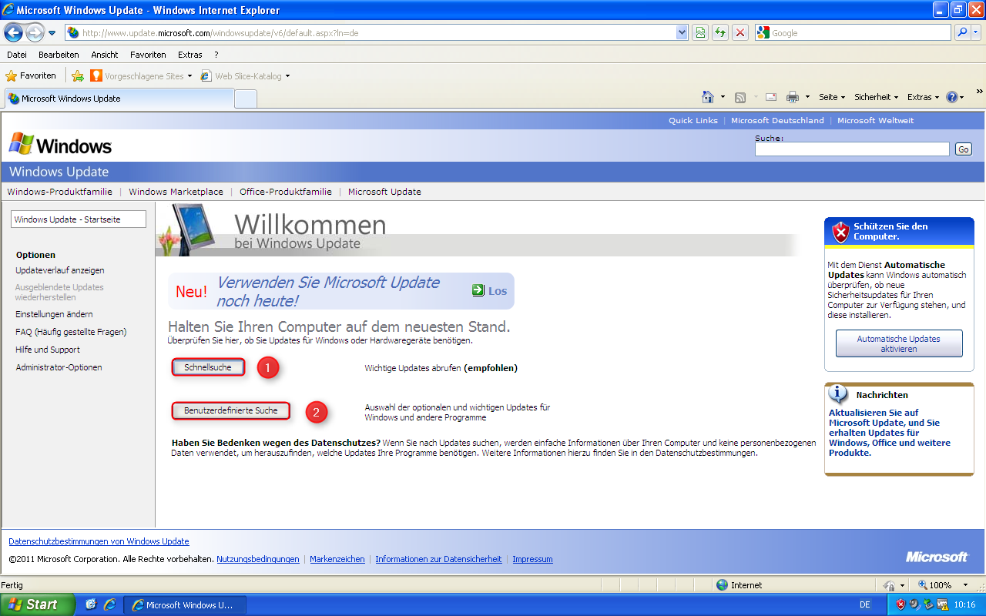Click the Read Mail icon

click(770, 96)
